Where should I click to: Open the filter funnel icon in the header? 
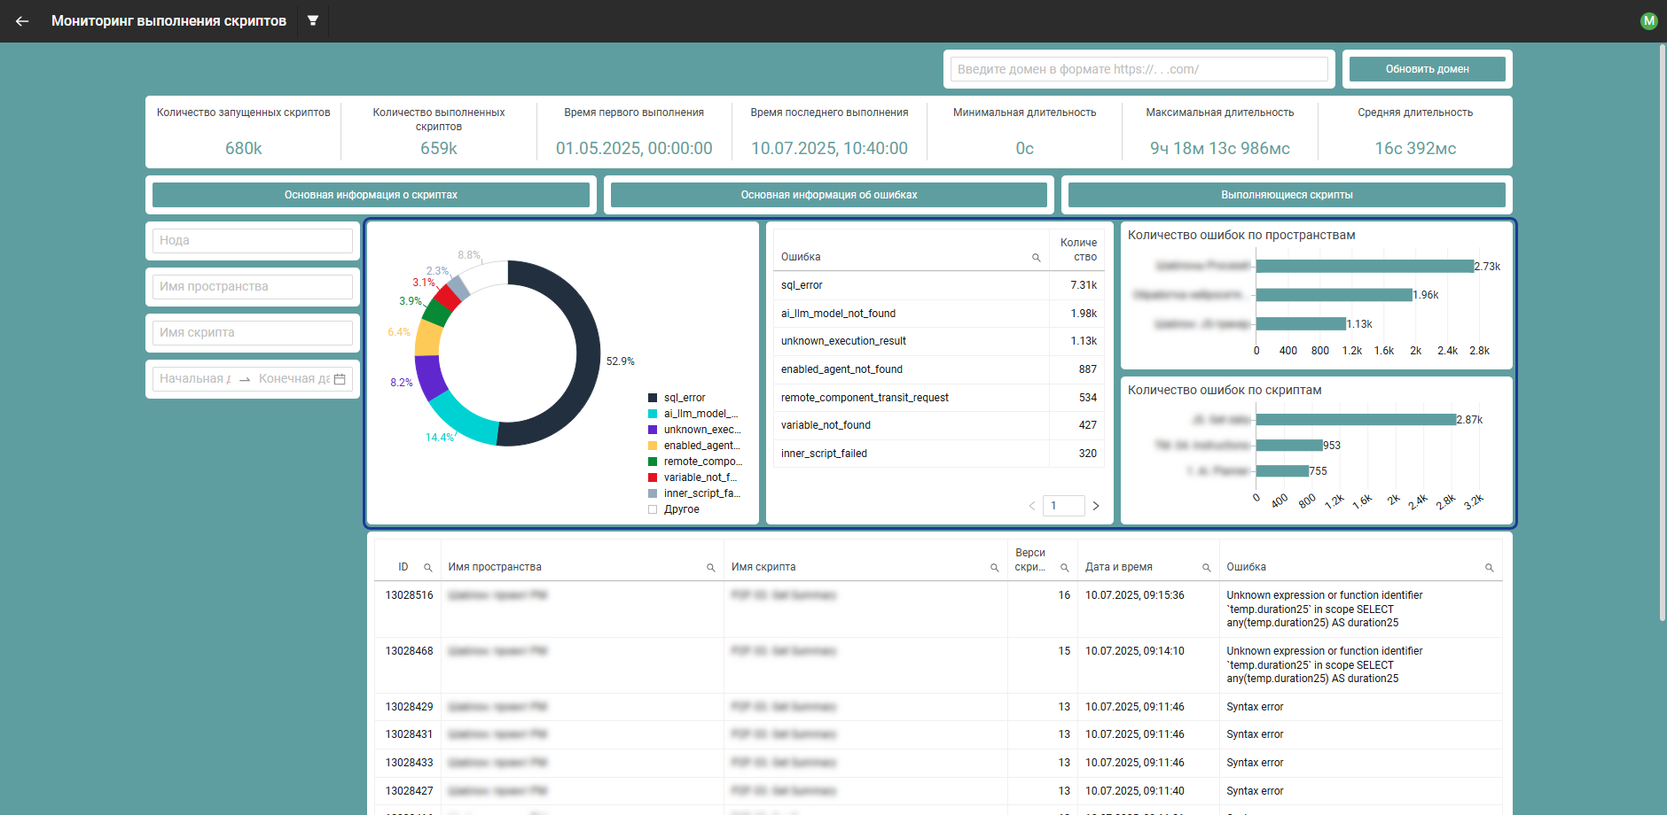pyautogui.click(x=313, y=20)
